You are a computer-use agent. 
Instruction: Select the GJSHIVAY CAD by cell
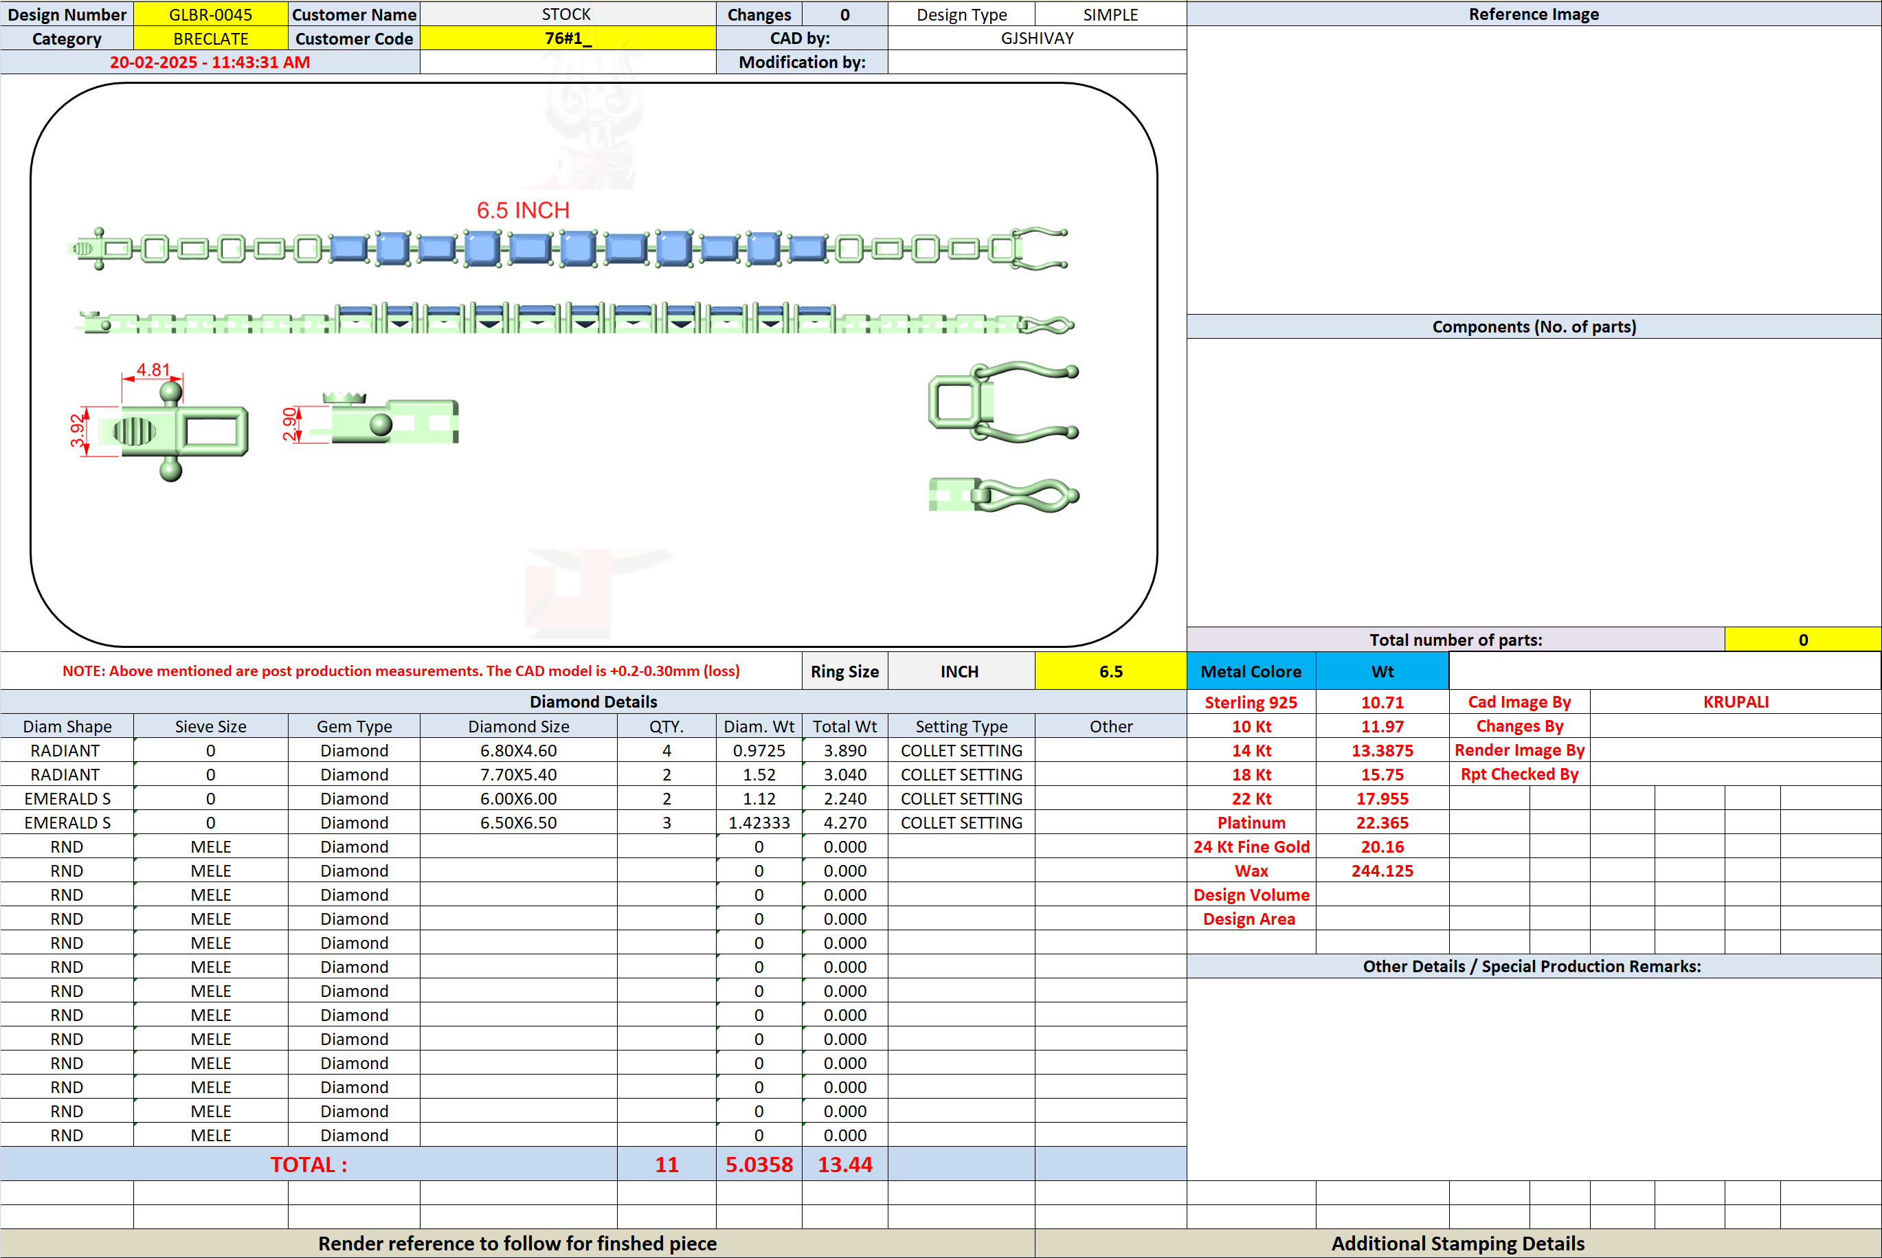[1036, 38]
